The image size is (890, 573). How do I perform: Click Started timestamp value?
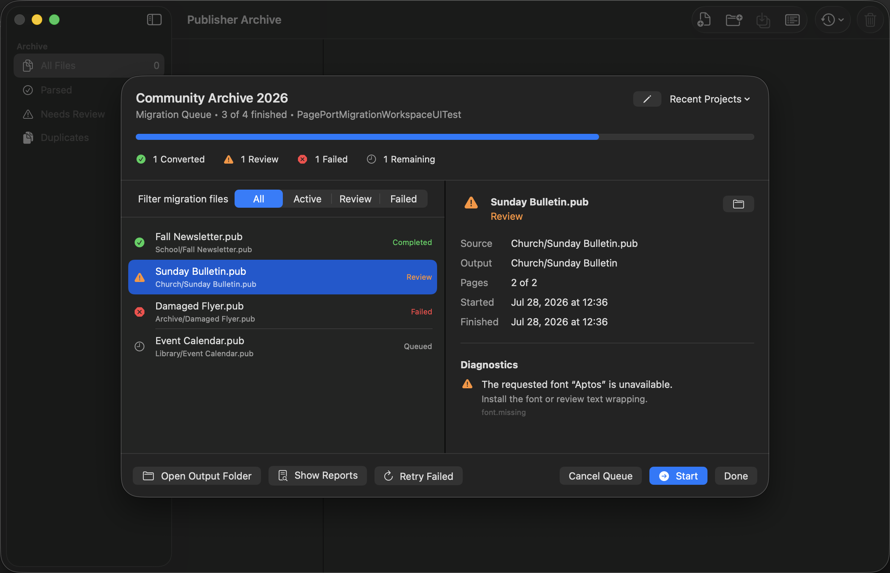[559, 302]
